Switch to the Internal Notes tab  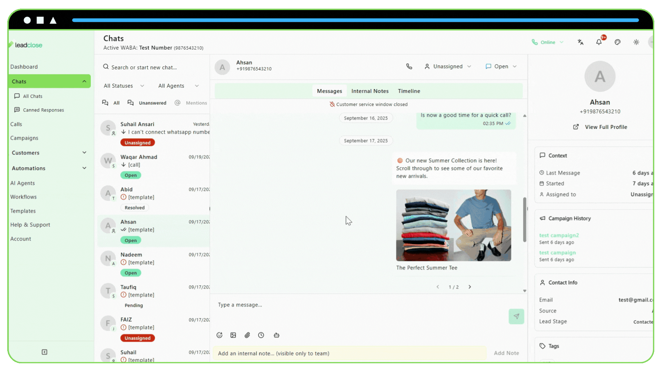coord(370,91)
